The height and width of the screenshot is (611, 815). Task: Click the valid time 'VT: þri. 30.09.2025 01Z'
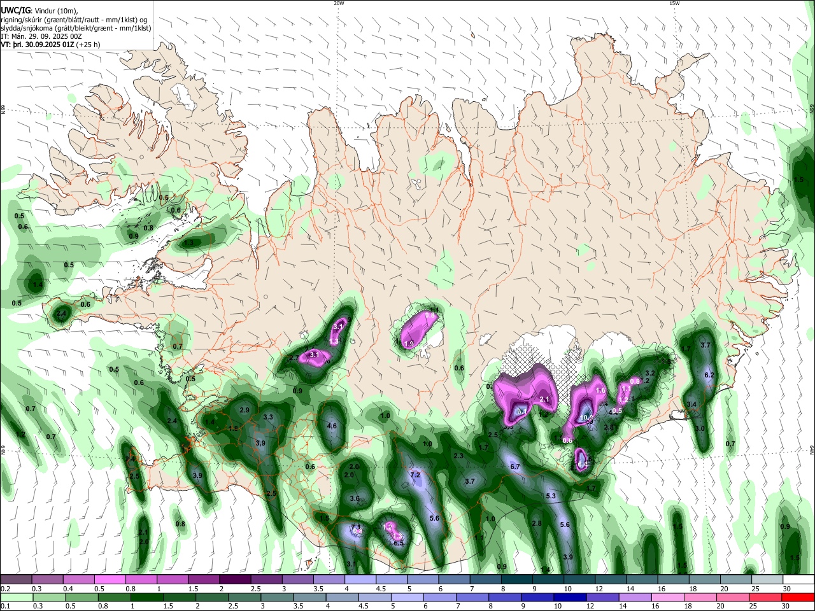tap(37, 45)
